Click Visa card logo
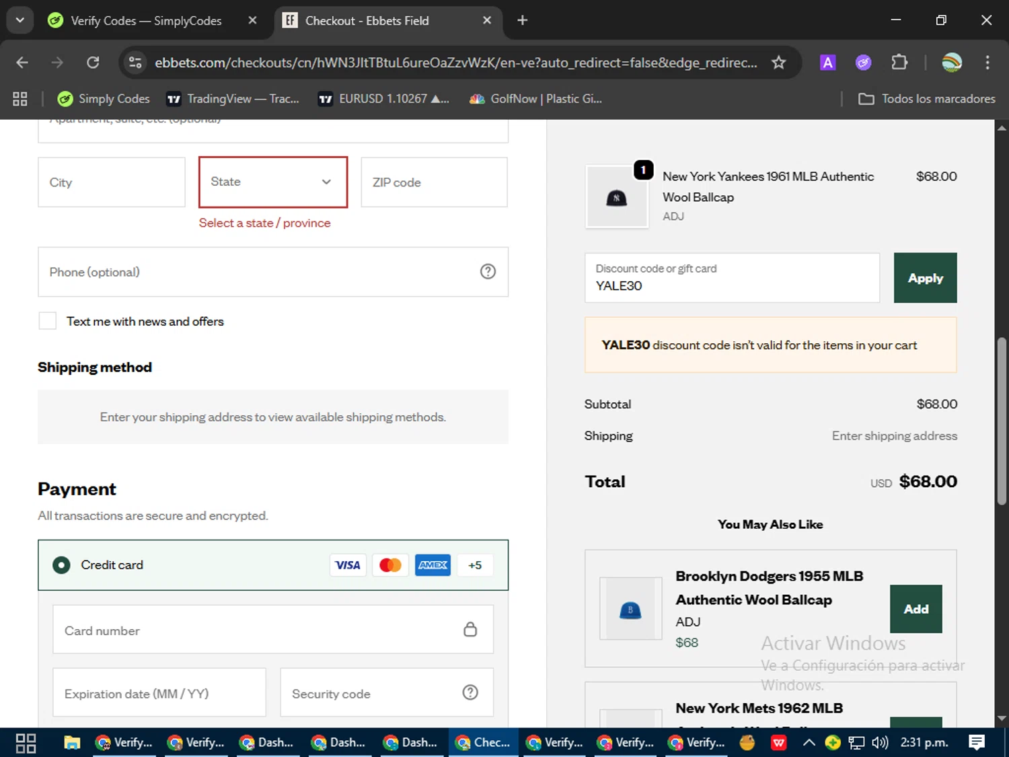 point(348,565)
